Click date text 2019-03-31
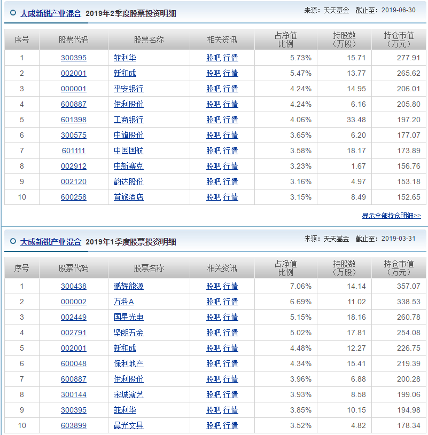Screen dimensions: 428x435 pyautogui.click(x=398, y=239)
